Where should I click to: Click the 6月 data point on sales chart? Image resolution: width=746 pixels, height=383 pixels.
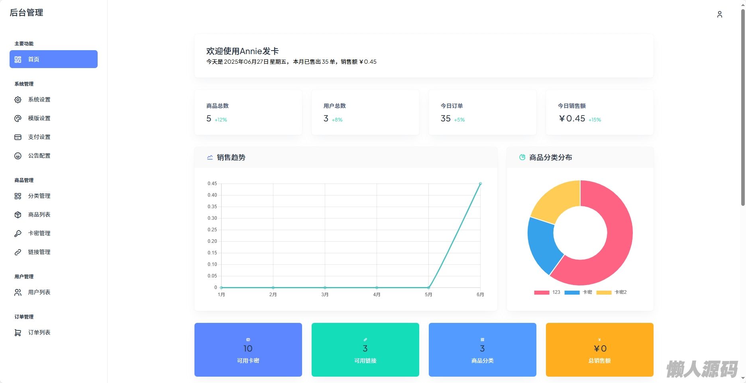pos(480,184)
